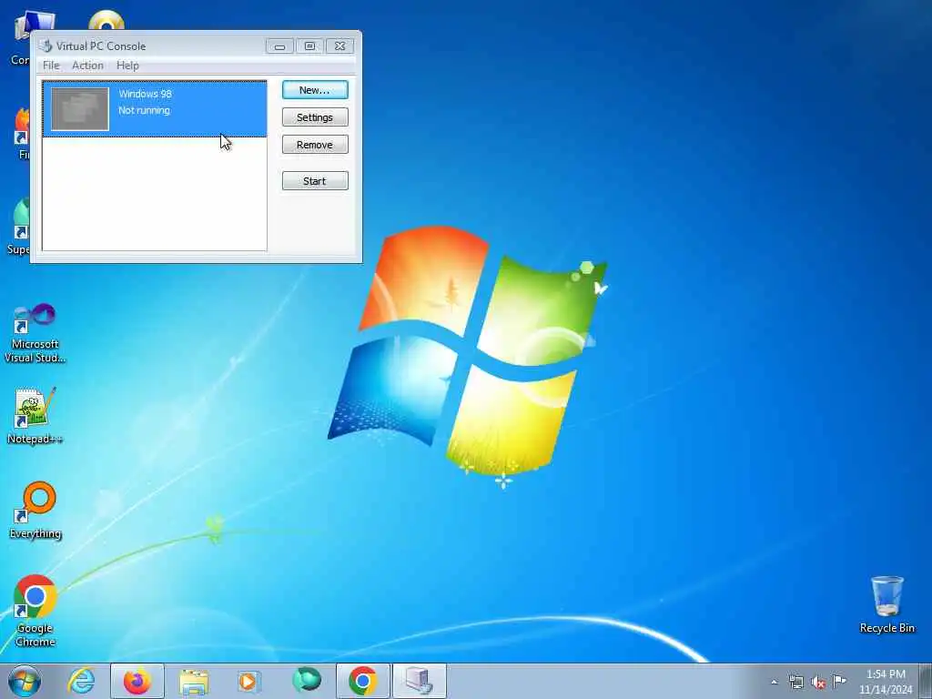The image size is (932, 699).
Task: Select the Windows 98 entry name
Action: coord(145,94)
